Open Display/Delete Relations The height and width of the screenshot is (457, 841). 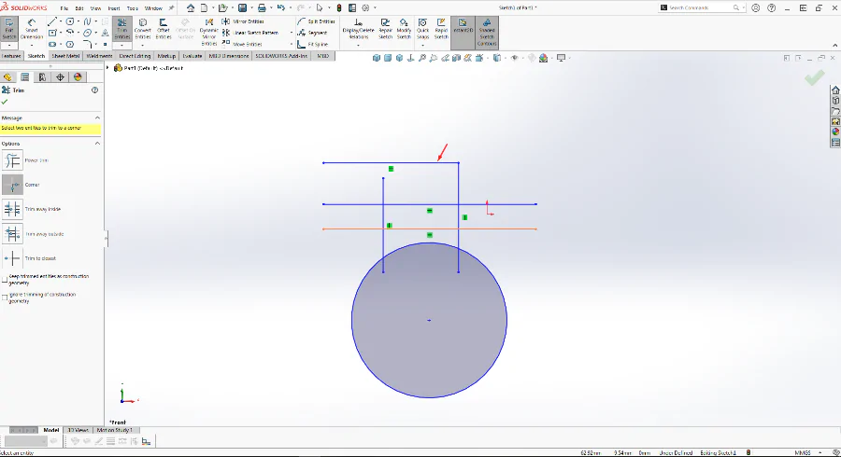point(358,29)
